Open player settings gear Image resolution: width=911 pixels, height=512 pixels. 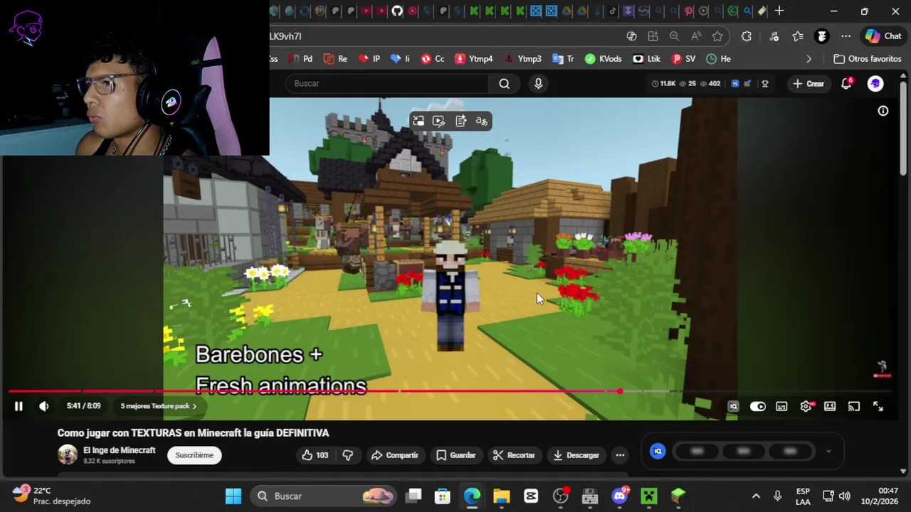coord(806,407)
